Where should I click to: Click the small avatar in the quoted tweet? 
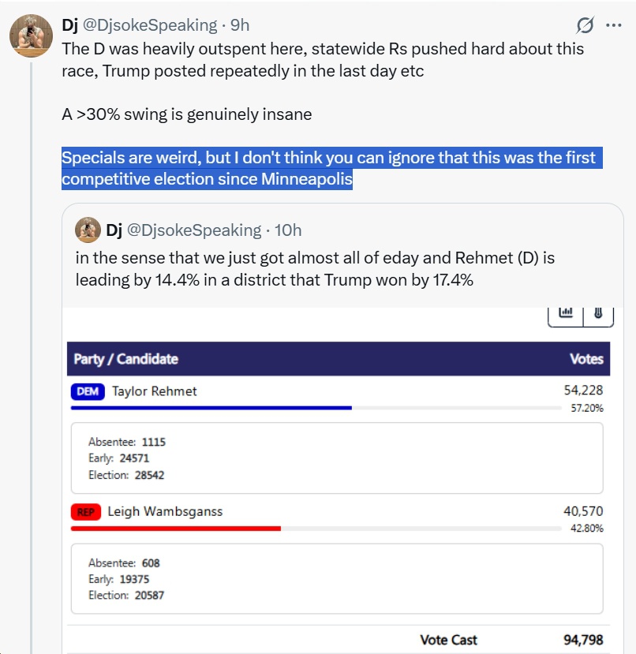pos(88,230)
